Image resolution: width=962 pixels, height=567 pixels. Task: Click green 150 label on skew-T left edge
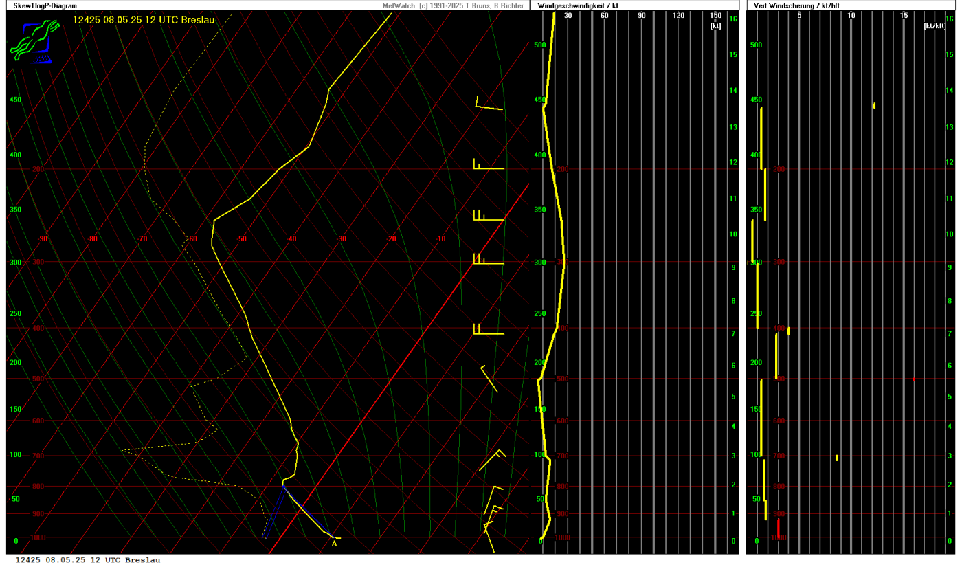point(15,409)
